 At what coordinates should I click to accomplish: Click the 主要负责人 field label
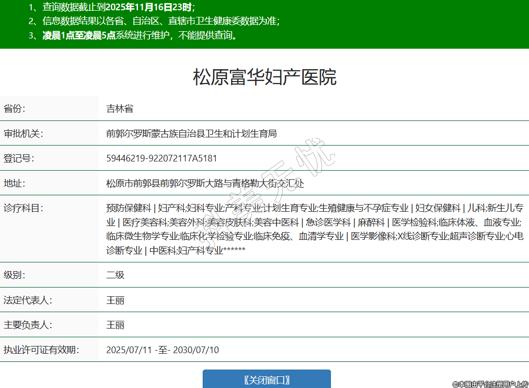pyautogui.click(x=28, y=325)
